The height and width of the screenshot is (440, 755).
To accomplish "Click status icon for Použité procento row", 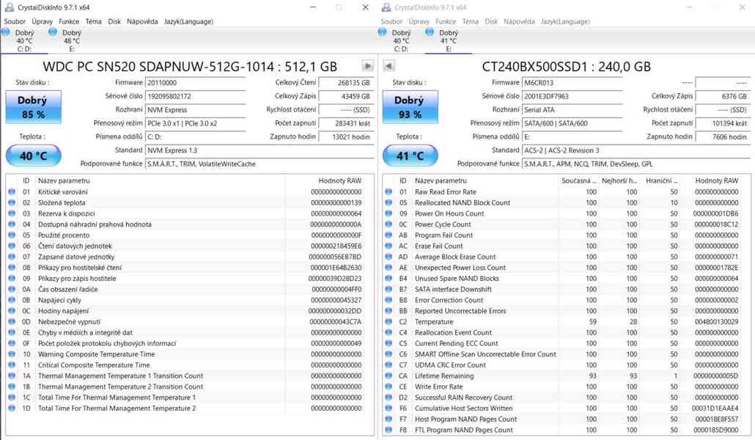I will [x=12, y=235].
